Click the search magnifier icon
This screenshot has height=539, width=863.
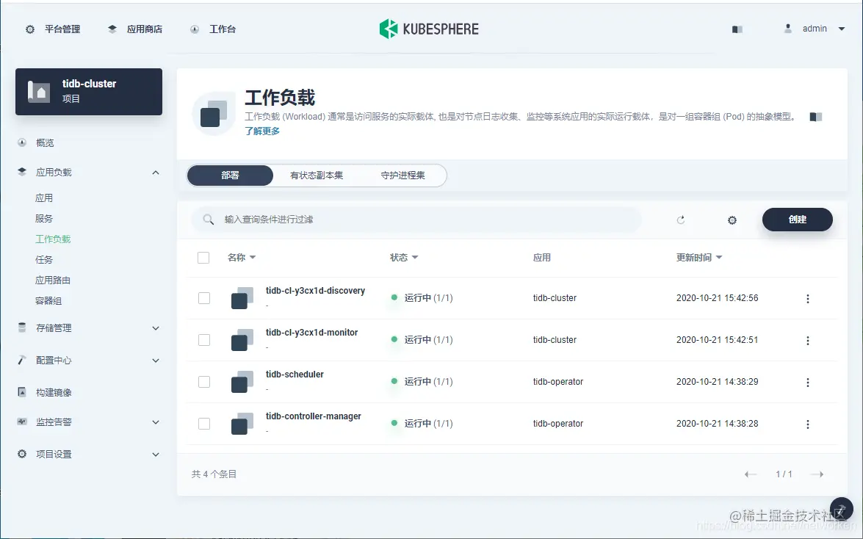coord(208,220)
